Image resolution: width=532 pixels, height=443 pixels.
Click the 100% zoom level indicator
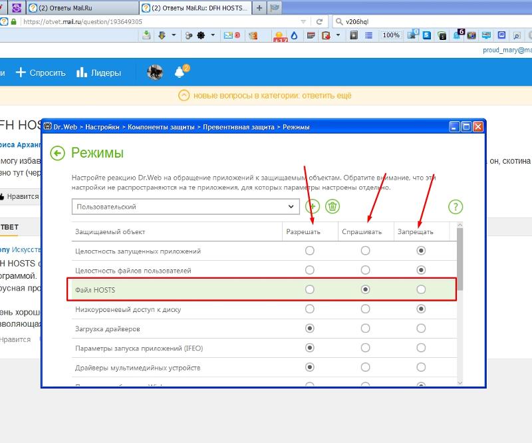tap(391, 35)
